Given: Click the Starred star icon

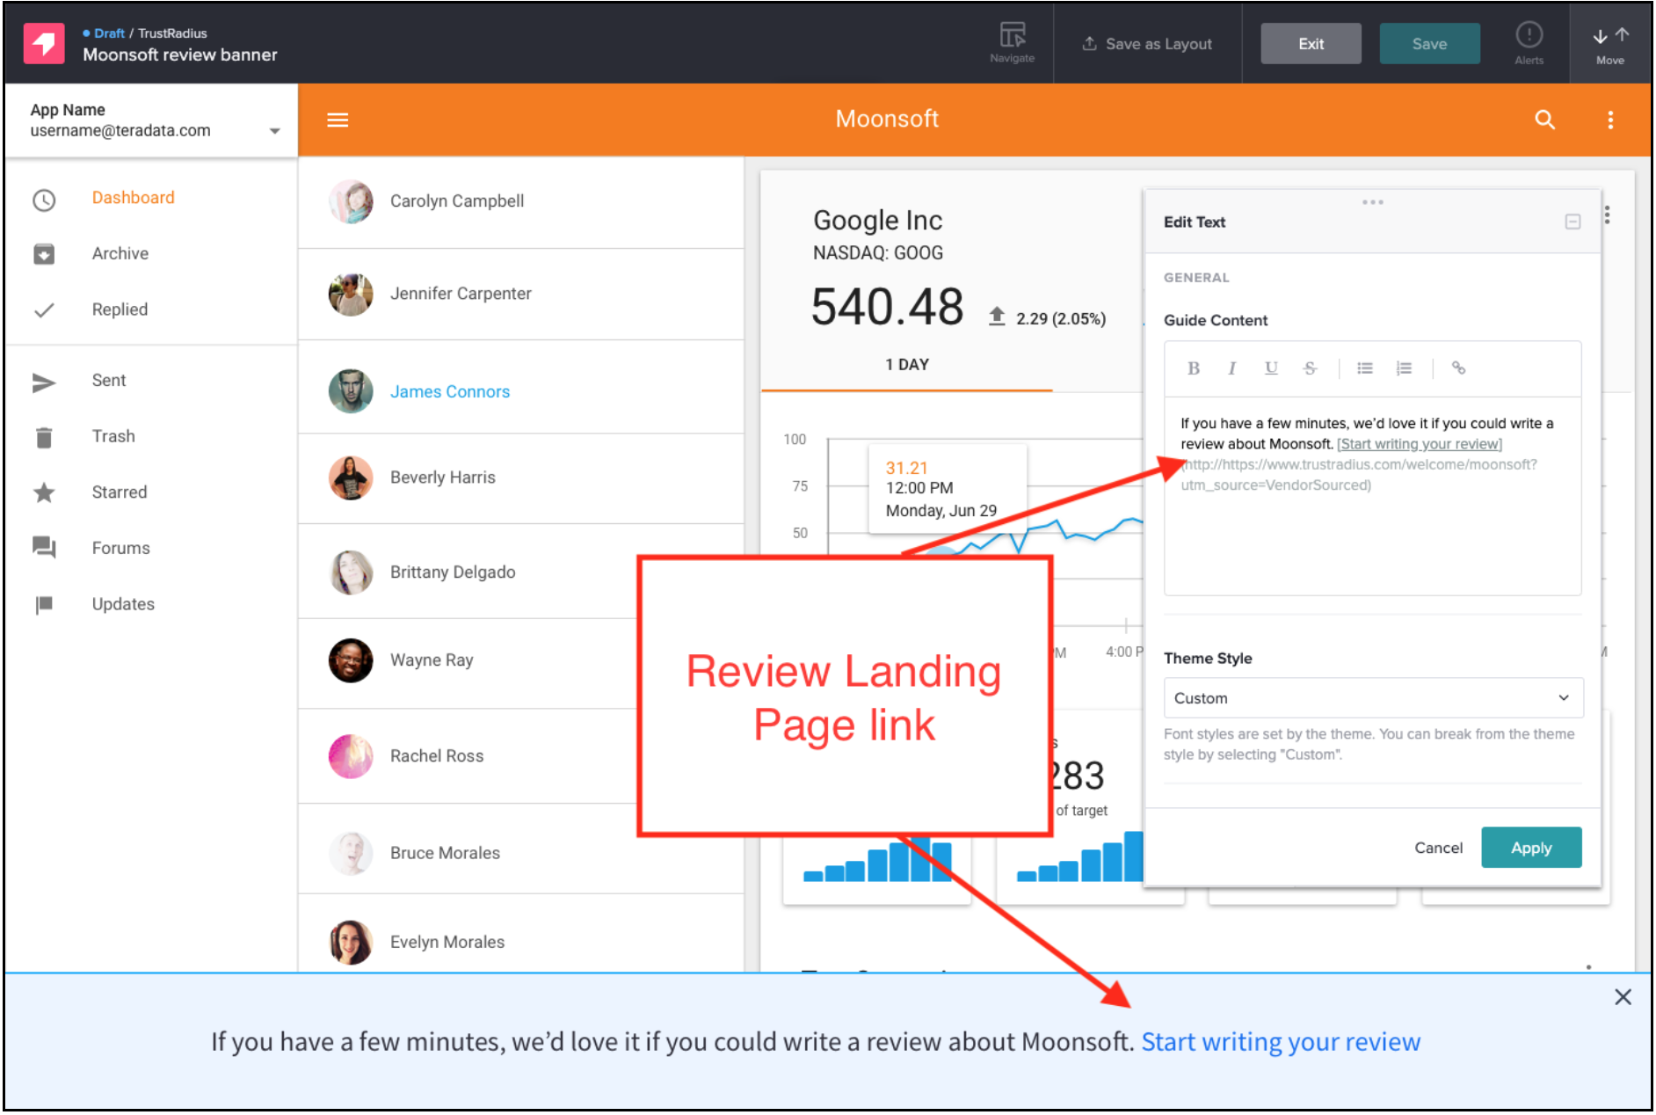Looking at the screenshot, I should point(44,492).
